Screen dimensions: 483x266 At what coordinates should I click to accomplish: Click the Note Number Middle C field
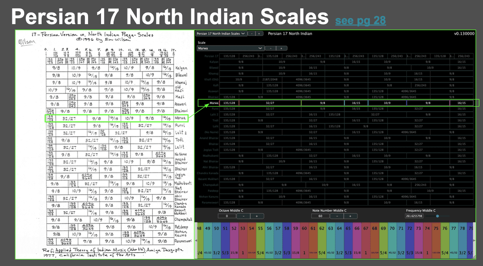pos(320,216)
